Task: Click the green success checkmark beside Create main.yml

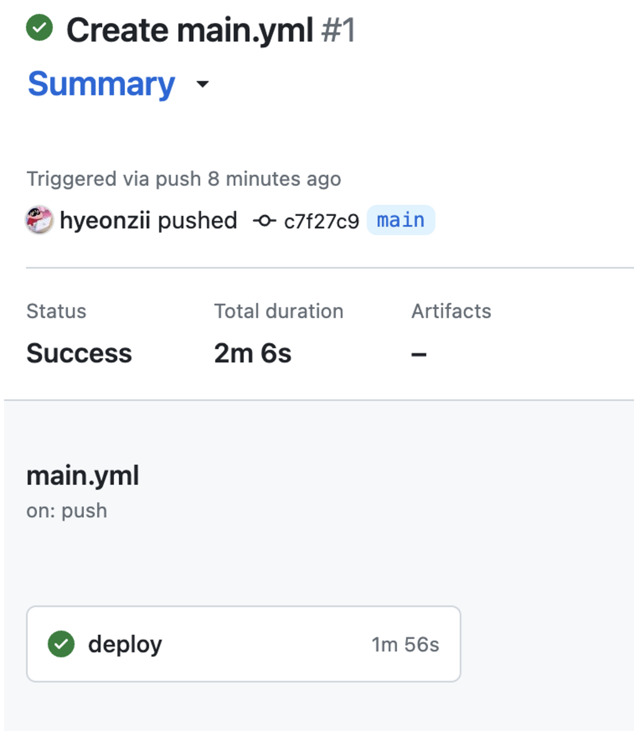Action: point(39,28)
